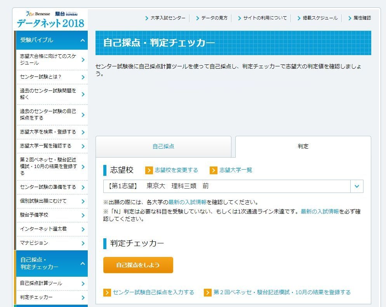Click chevron icon next to 大学入試センター
386x307 pixels.
pyautogui.click(x=147, y=18)
